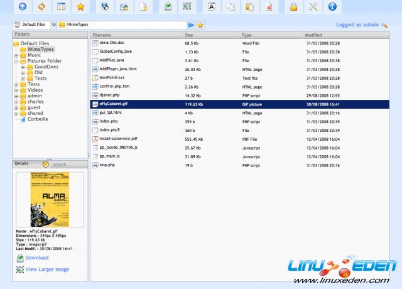Open the Default Files repository dropdown
The height and width of the screenshot is (289, 402).
point(53,25)
